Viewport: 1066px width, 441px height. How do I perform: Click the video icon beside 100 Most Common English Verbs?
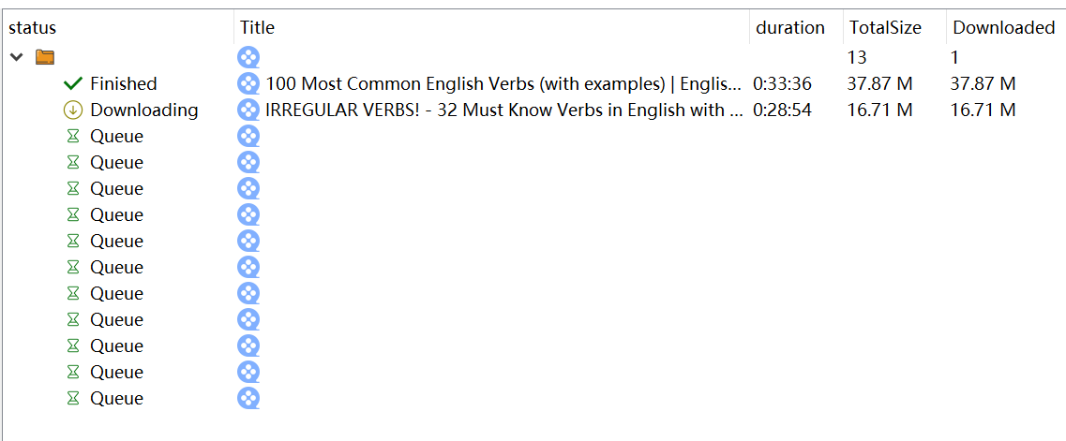click(x=248, y=83)
